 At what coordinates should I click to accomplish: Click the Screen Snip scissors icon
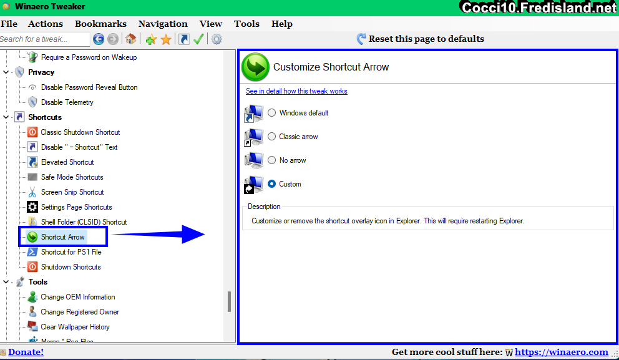coord(32,192)
